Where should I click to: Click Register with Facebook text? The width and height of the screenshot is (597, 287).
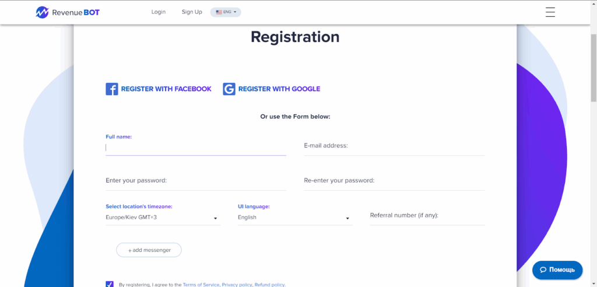click(166, 89)
